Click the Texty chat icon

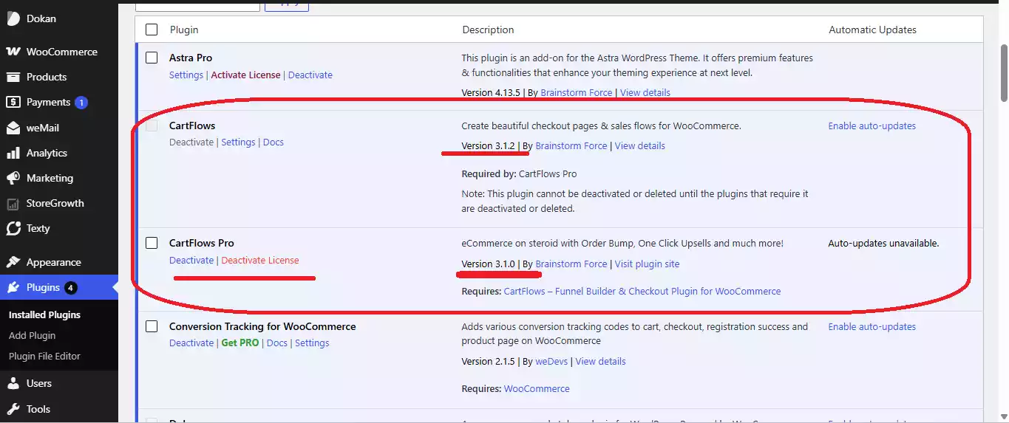(x=13, y=229)
